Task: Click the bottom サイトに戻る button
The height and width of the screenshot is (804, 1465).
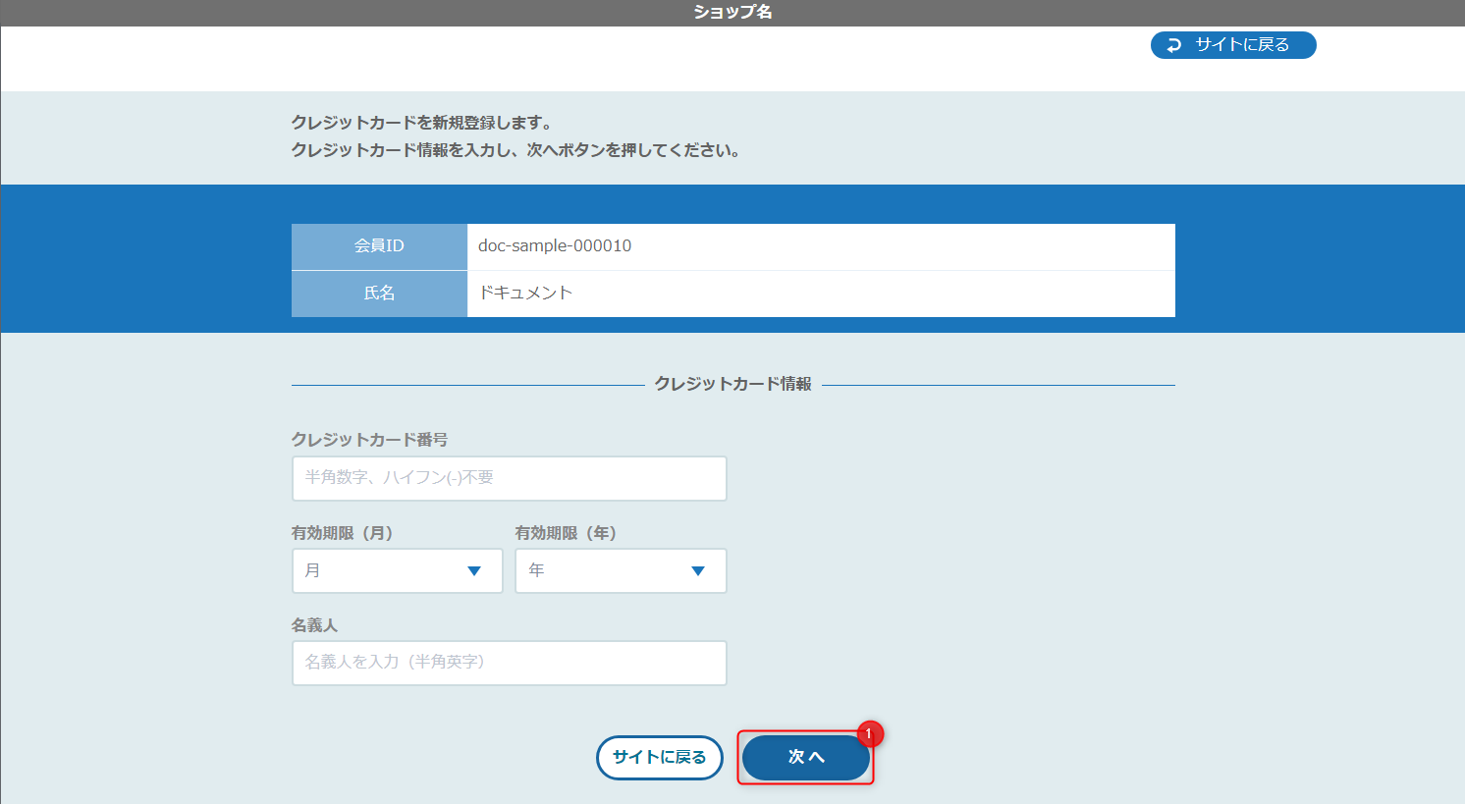Action: pos(659,757)
